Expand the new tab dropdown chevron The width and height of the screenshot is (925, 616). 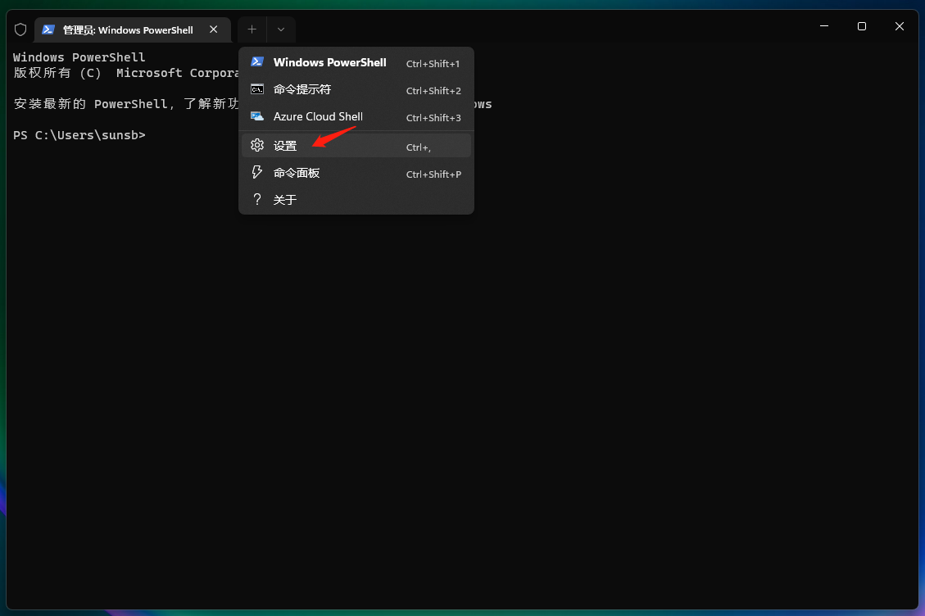(281, 29)
